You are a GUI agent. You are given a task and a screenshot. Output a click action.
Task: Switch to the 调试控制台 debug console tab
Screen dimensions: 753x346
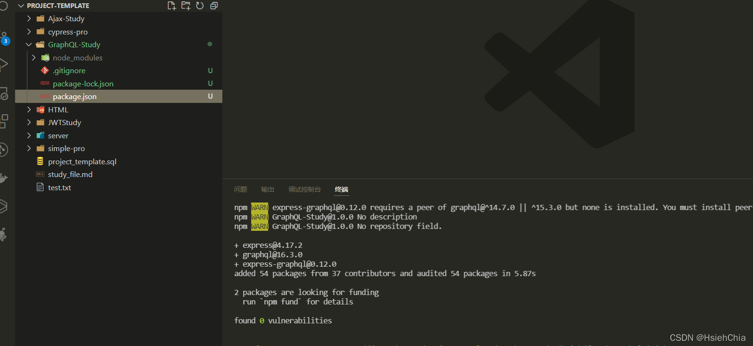[305, 189]
